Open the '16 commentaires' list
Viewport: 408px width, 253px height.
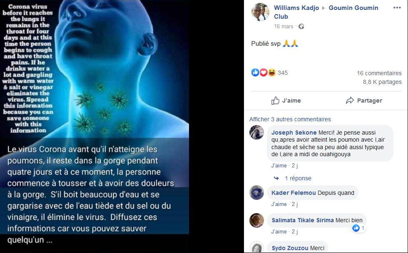(379, 73)
